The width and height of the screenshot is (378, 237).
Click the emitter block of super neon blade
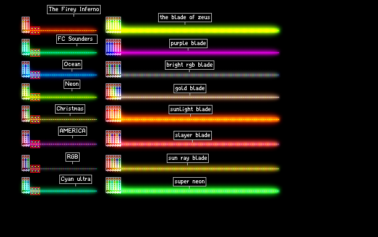(x=113, y=185)
